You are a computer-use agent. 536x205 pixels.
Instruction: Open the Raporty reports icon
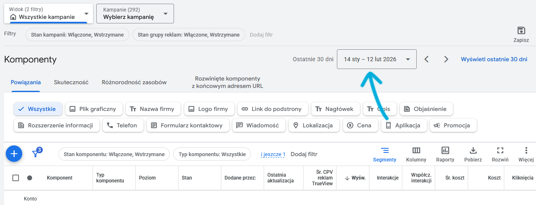445,154
